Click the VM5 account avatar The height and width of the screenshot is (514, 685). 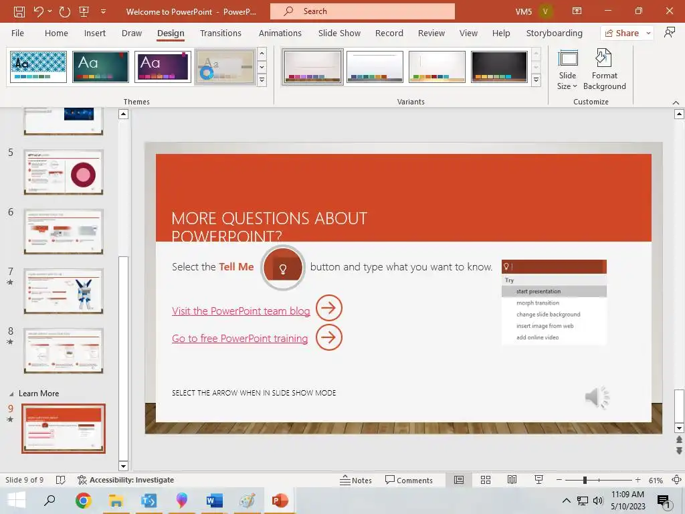pyautogui.click(x=545, y=11)
